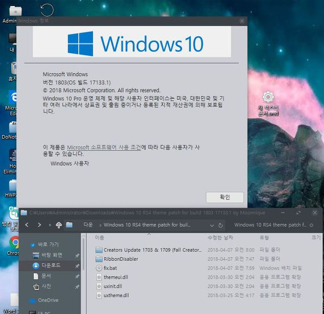Click the search magnifier icon in Explorer
Screen dimensions: 324x314
pyautogui.click(x=312, y=225)
